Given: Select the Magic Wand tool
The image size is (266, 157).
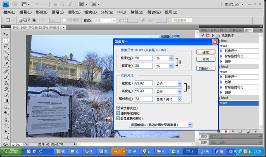Looking at the screenshot, I should (x=6, y=52).
